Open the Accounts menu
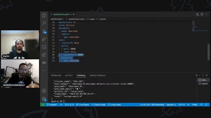Viewport: 211px width, 118px height. click(44, 91)
